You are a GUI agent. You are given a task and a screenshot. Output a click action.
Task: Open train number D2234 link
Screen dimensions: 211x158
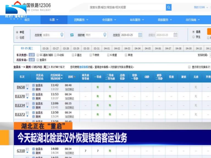click(x=20, y=105)
